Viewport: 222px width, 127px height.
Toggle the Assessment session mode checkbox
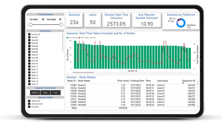[29, 104]
